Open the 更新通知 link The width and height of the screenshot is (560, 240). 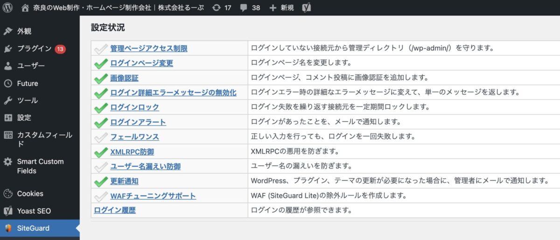124,181
